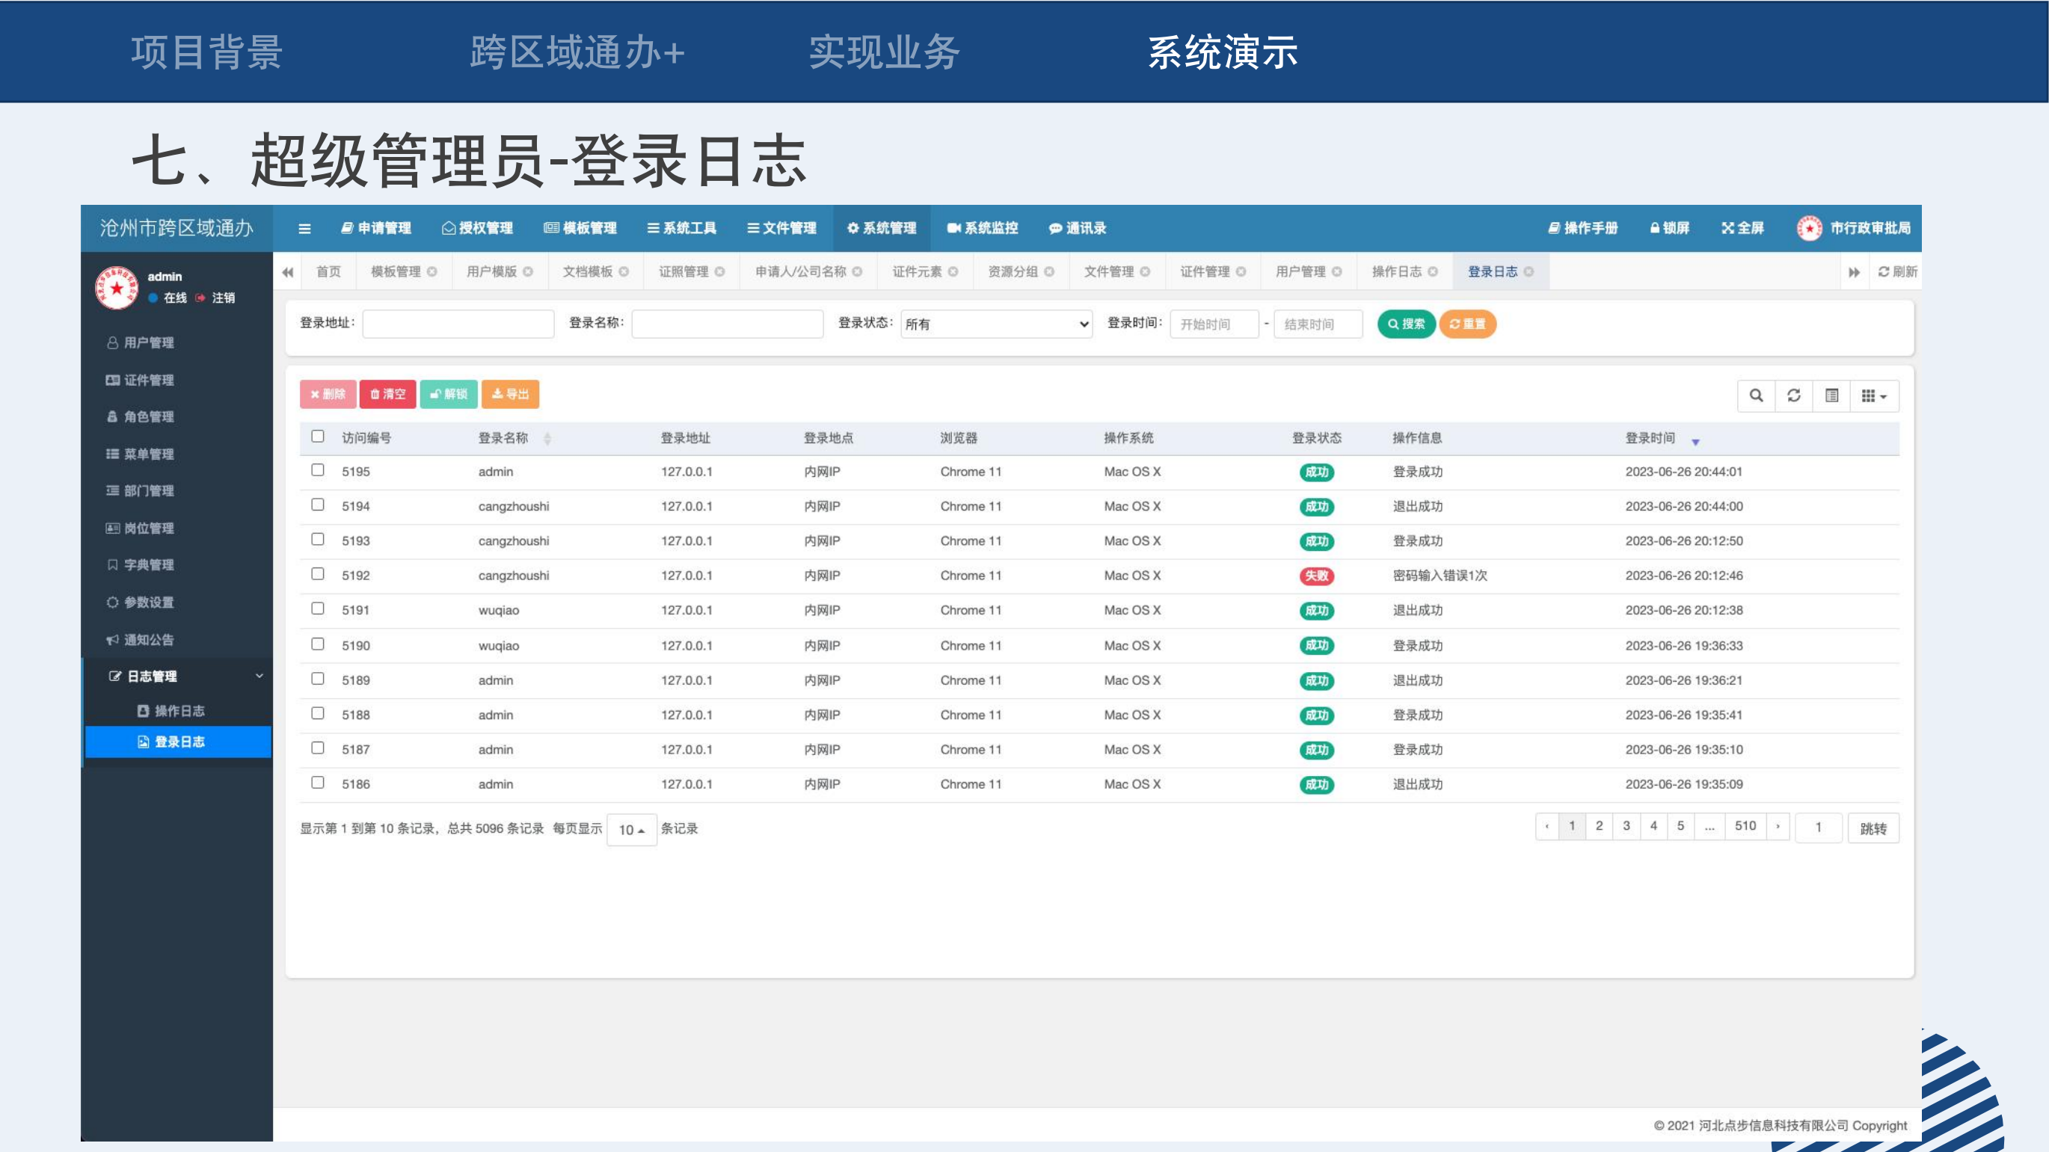Click the green 搜索 button

pyautogui.click(x=1405, y=324)
